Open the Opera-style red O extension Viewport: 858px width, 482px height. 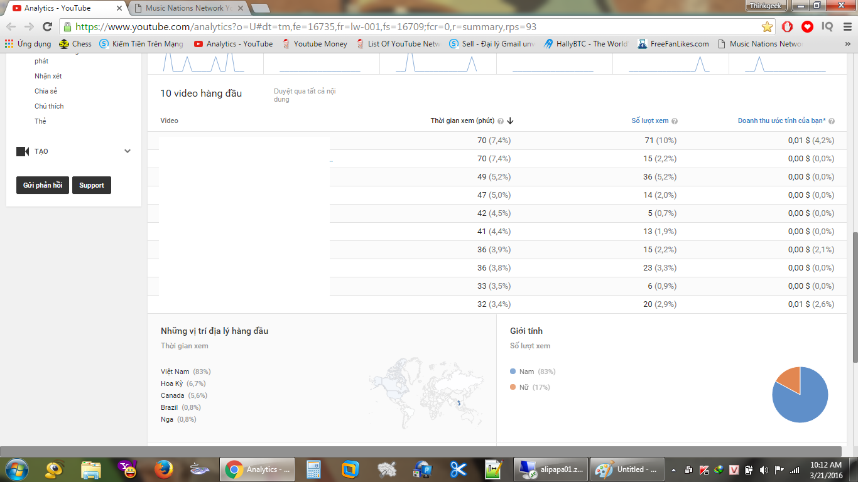[x=788, y=27]
